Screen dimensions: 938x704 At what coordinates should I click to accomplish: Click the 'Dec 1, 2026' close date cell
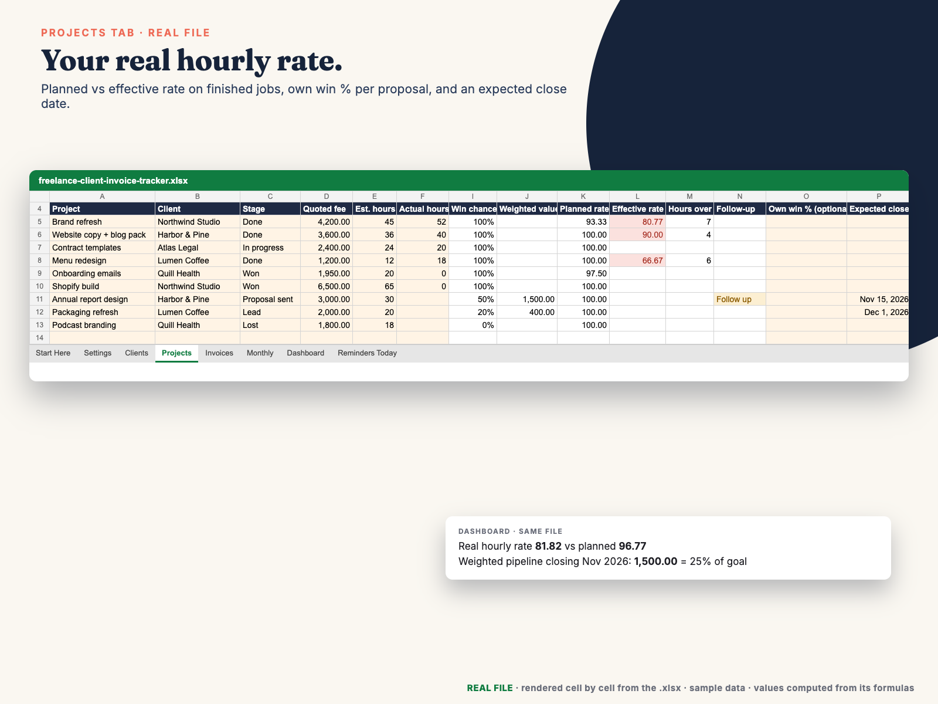878,312
